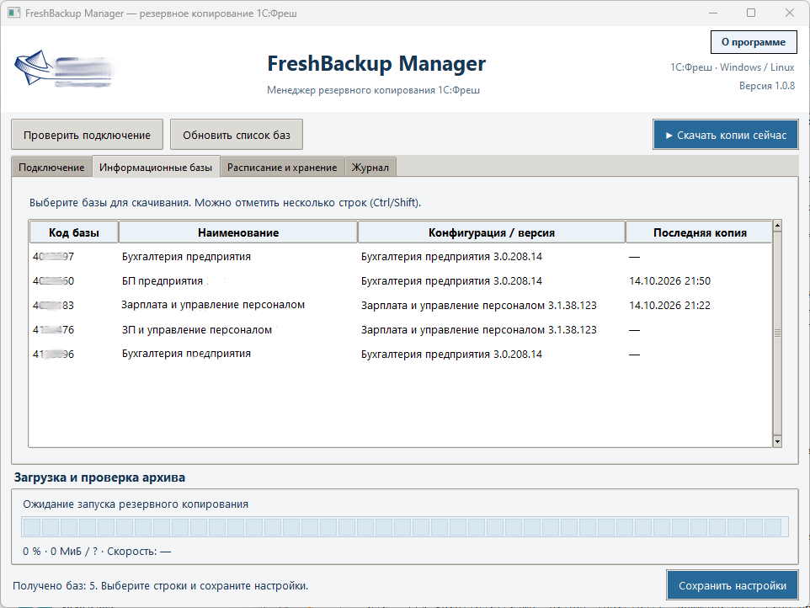
Task: Click «Обновить список баз» button
Action: click(x=237, y=135)
